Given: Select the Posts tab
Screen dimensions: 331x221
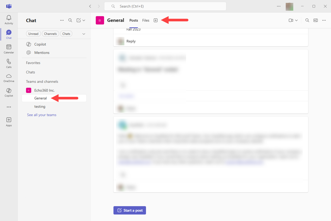Looking at the screenshot, I should [134, 20].
